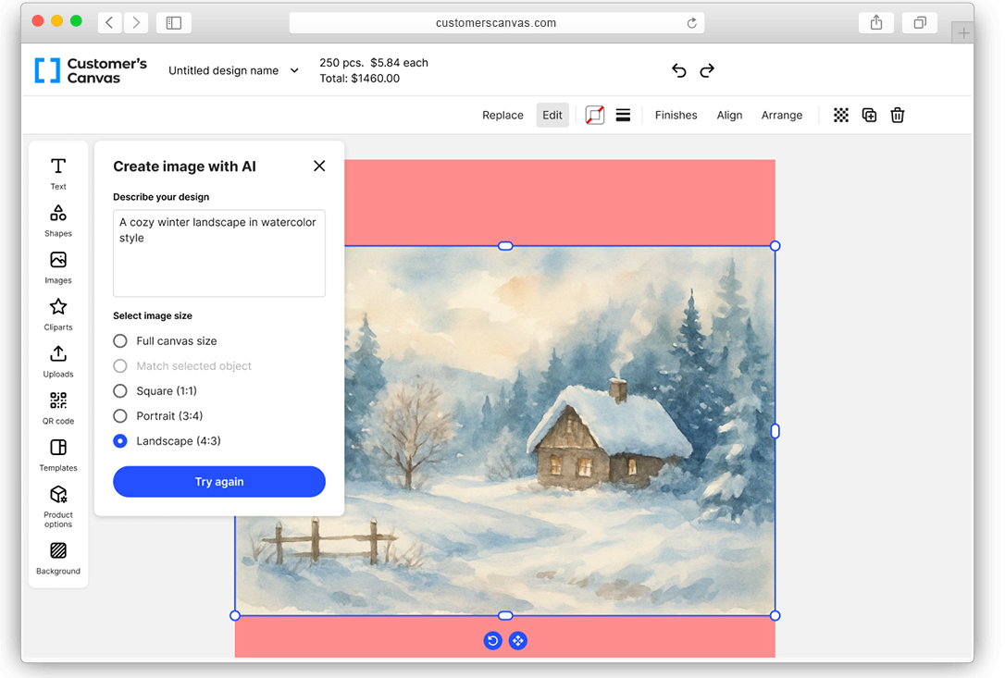This screenshot has height=678, width=1005.
Task: Open the Background panel
Action: click(x=58, y=558)
